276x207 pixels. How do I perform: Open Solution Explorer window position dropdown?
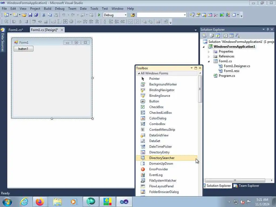(x=264, y=30)
